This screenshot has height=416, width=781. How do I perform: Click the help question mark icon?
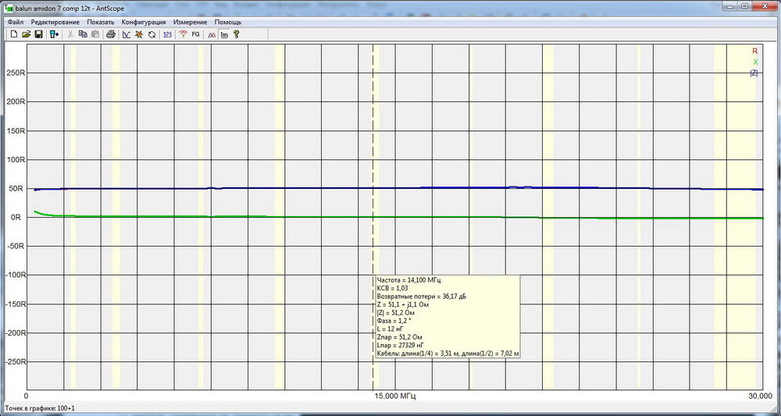pos(236,34)
